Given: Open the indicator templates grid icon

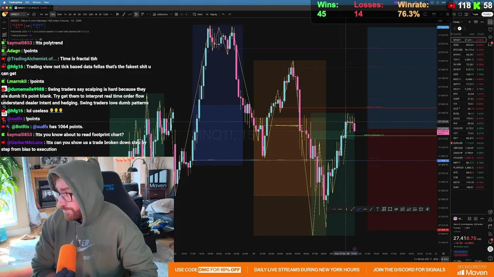Looking at the screenshot, I should pos(176,14).
